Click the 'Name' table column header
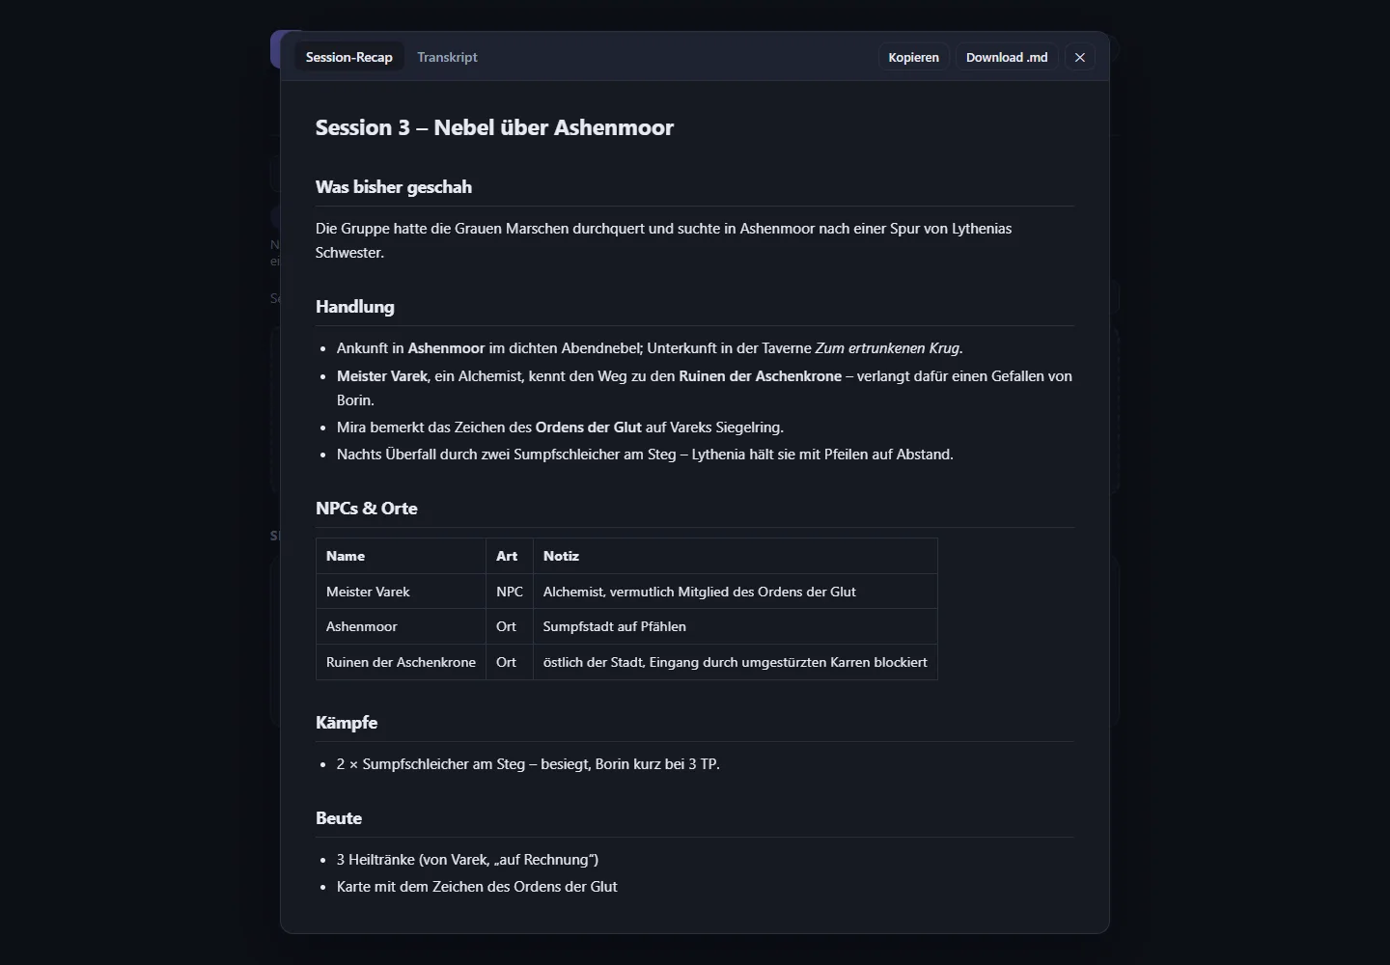1390x965 pixels. (x=401, y=556)
